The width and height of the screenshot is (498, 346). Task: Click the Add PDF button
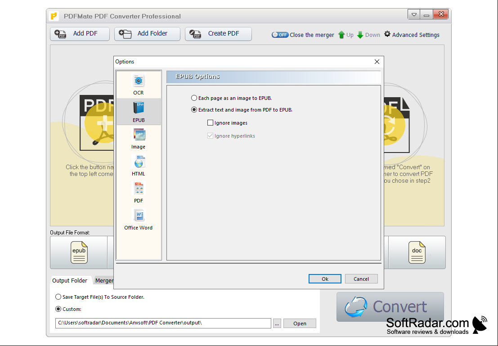[x=80, y=34]
